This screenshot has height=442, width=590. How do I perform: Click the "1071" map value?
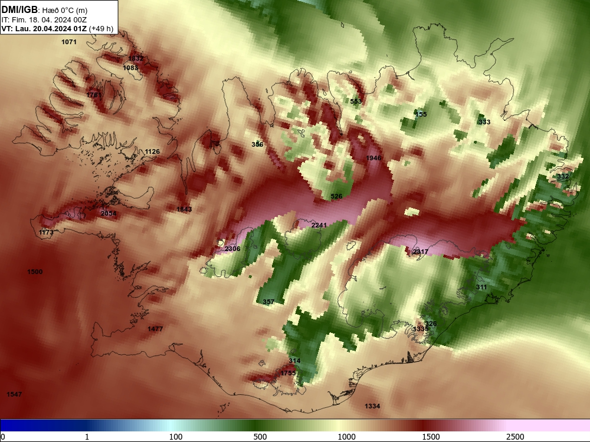click(69, 42)
